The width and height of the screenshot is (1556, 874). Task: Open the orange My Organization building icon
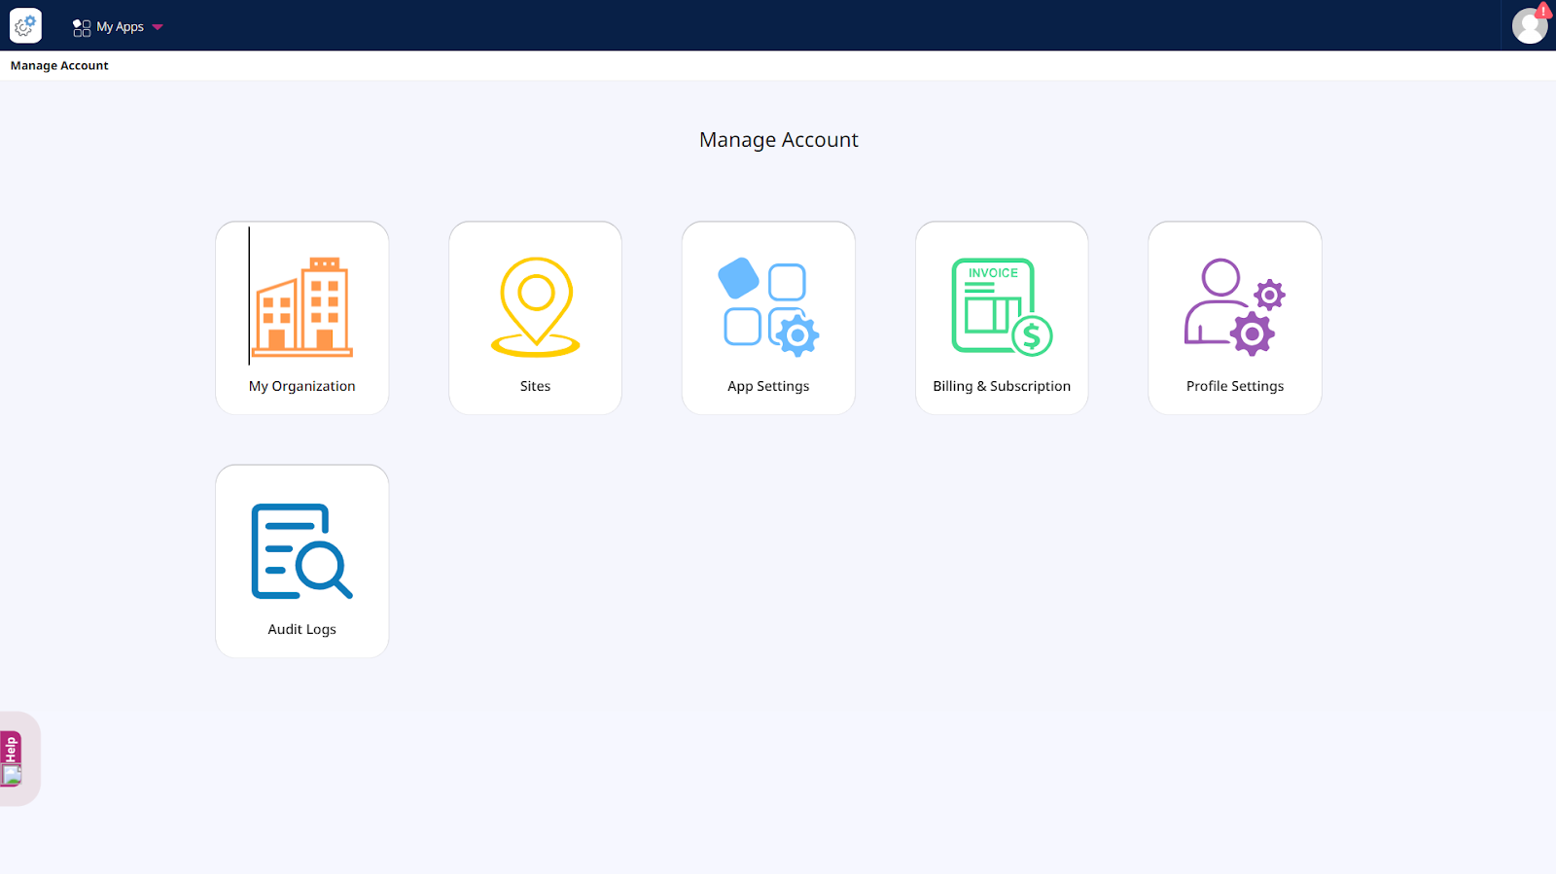click(x=302, y=306)
